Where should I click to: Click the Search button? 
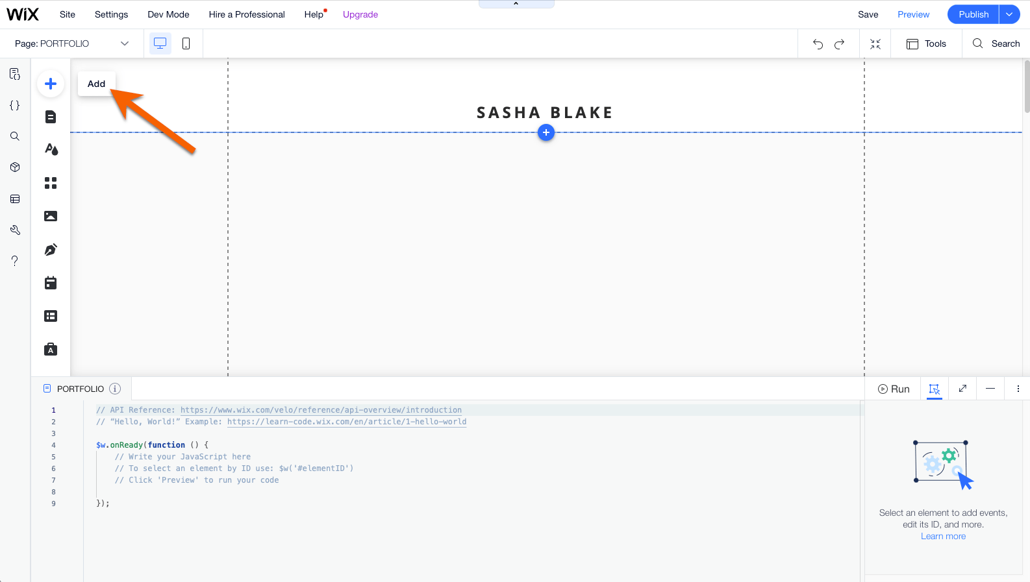point(996,43)
